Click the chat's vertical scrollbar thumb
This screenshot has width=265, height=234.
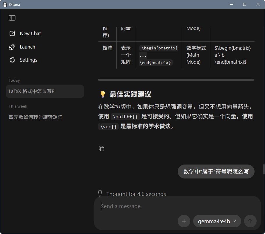click(264, 169)
